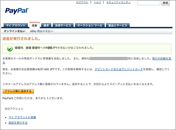This screenshot has width=176, height=130.
Task: Select the eBay 商品の支払い sub-tab
Action: [x=42, y=31]
